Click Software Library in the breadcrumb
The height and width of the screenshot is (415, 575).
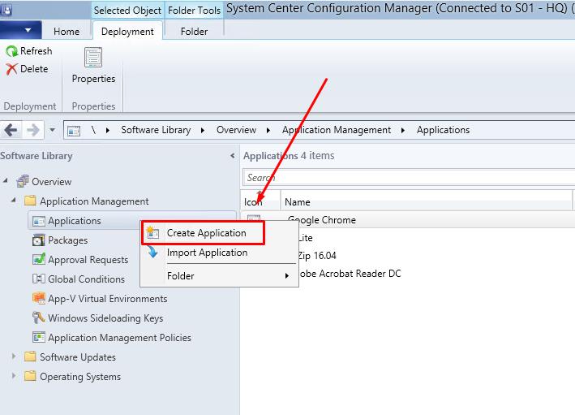(156, 130)
